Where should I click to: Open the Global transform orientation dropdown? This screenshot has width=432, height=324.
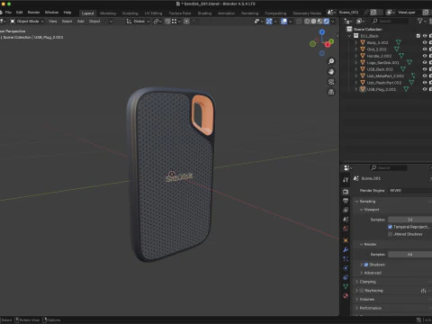(138, 22)
